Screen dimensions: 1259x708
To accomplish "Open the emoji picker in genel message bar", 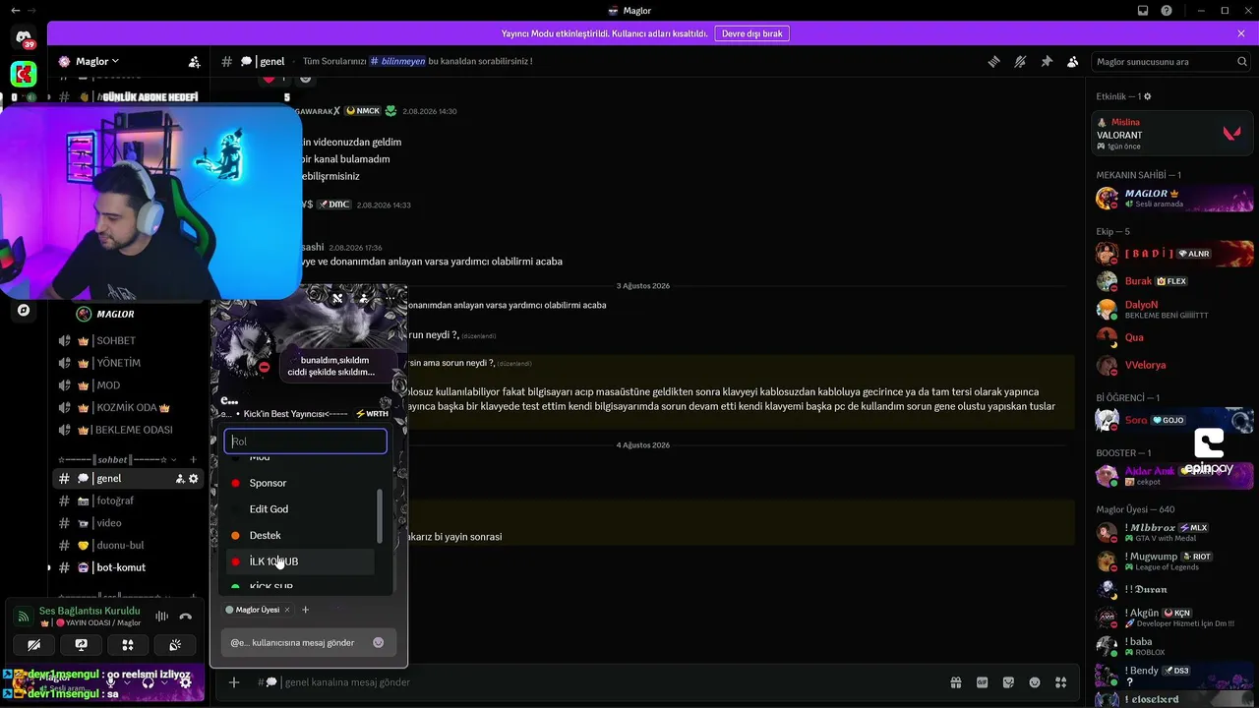I will click(x=1035, y=682).
